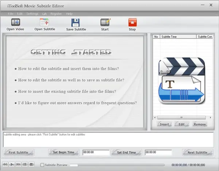Screen dimensions: 219x171
Task: Close the iToolSoft Movie Subtitle Editor window
Action: 211,5
